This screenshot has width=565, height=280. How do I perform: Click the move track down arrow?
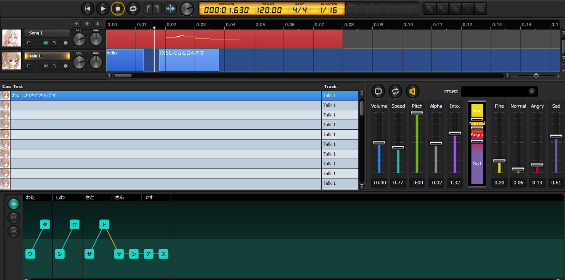pos(97,24)
